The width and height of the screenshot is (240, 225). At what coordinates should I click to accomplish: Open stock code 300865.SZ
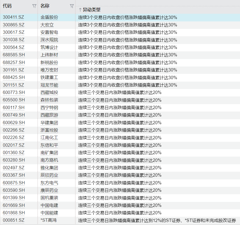[14, 25]
